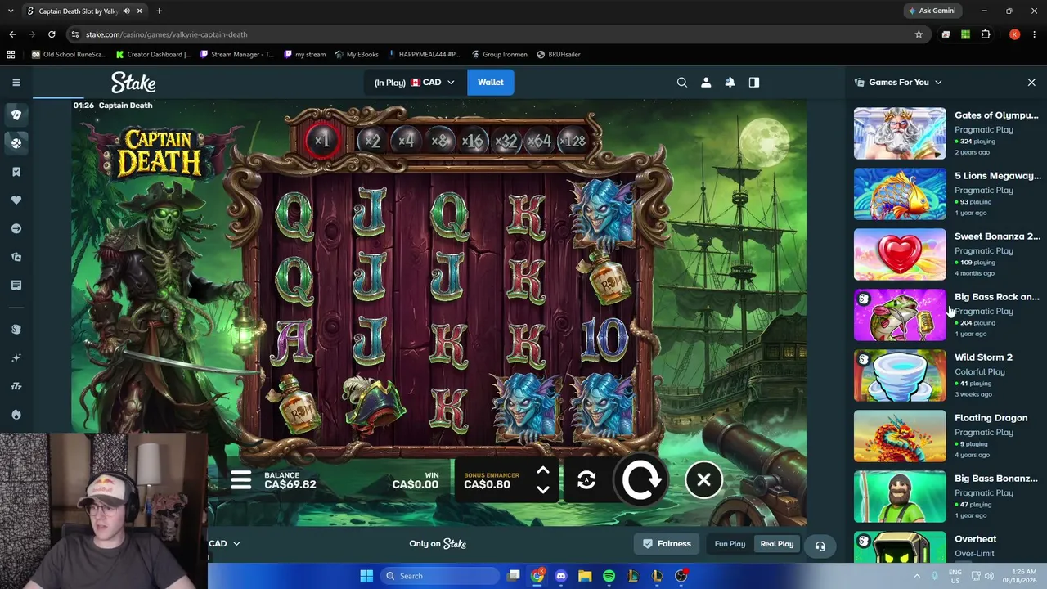Open the 5 Lions Megaways thumbnail
Image resolution: width=1047 pixels, height=589 pixels.
tap(900, 194)
